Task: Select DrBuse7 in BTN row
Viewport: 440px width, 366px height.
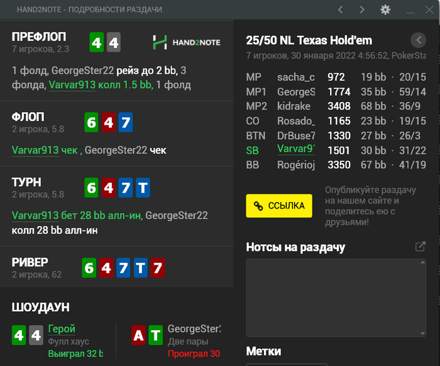Action: 296,135
